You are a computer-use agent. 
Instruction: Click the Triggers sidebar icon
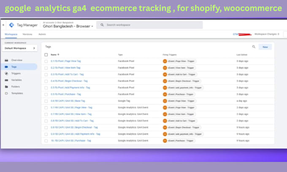point(6,73)
